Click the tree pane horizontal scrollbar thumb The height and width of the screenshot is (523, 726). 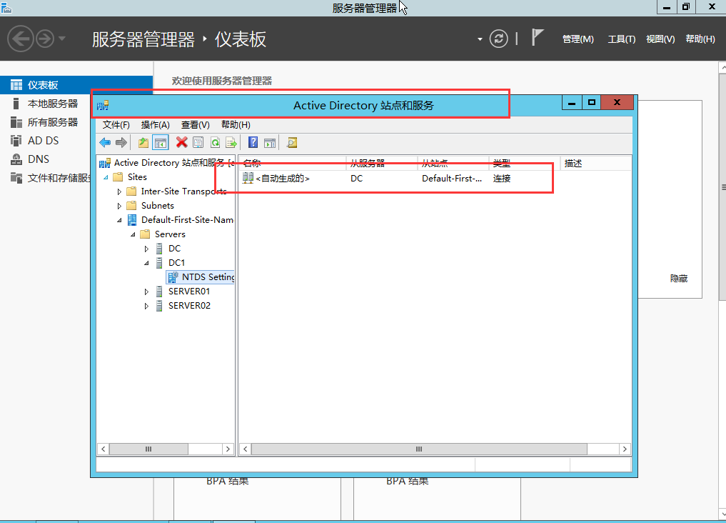[148, 449]
